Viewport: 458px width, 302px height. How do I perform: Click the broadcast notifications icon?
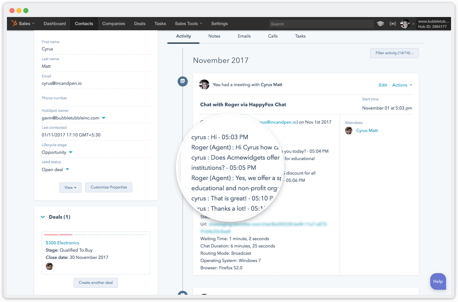393,24
